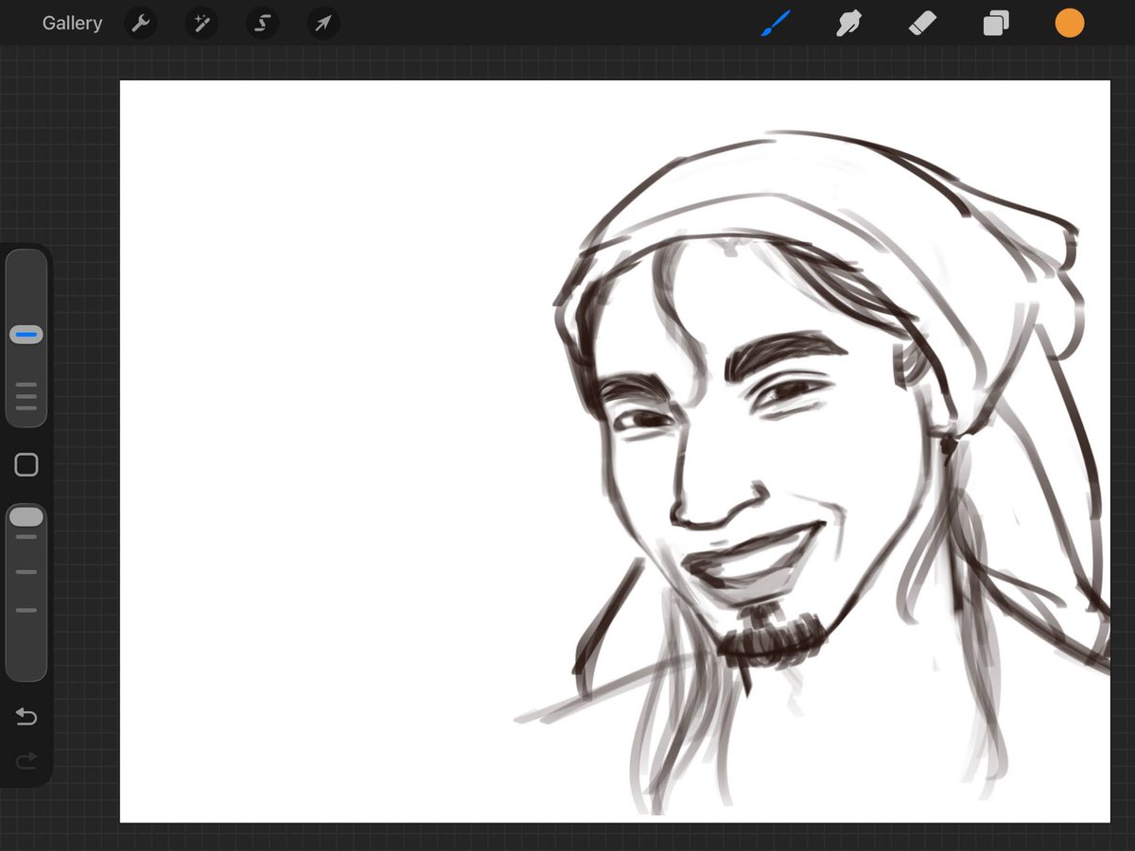This screenshot has height=851, width=1135.
Task: Tap the Modify square button in sidebar
Action: 26,464
